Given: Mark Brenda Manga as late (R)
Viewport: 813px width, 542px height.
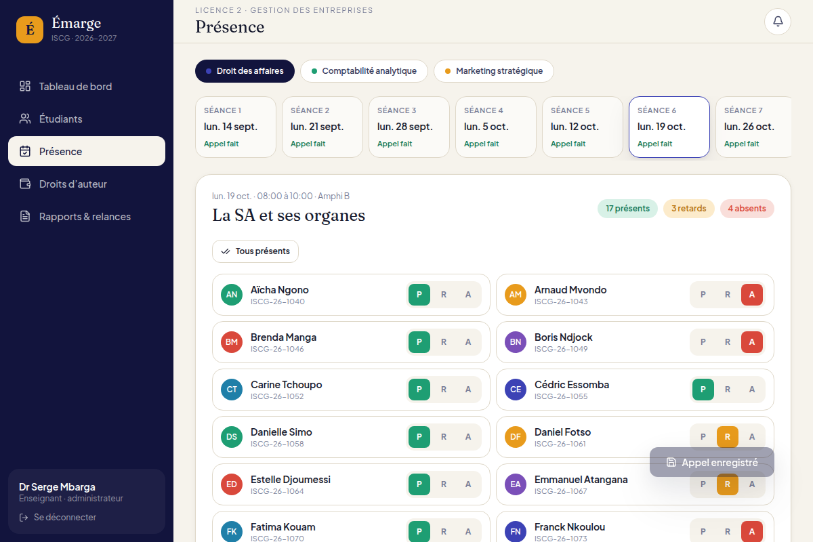Looking at the screenshot, I should 444,342.
